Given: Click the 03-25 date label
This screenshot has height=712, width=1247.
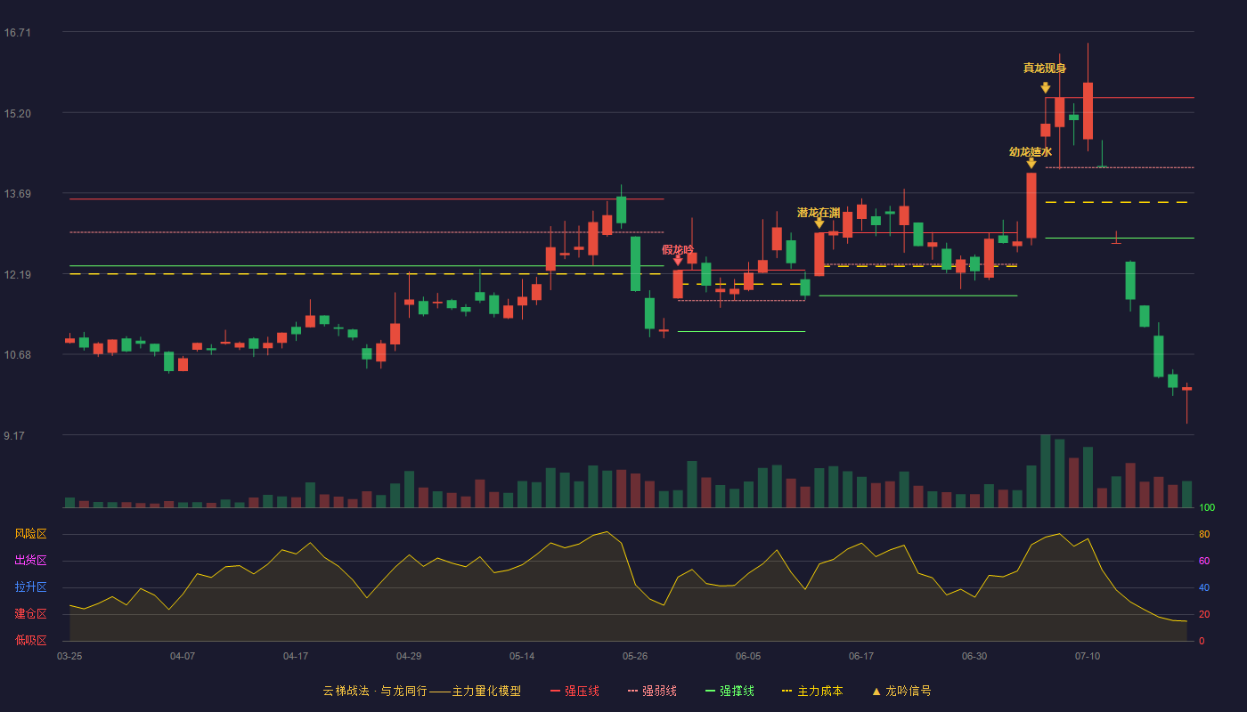Looking at the screenshot, I should coord(69,656).
